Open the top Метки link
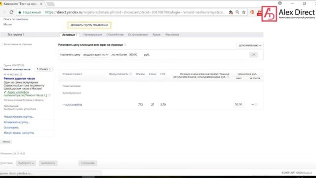316x178 pixels. coord(8,24)
